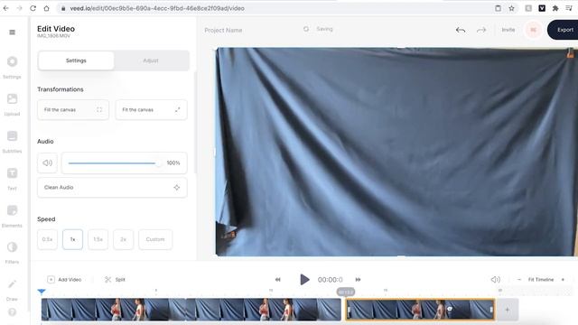
Task: Switch to the Settings tab
Action: click(x=76, y=60)
